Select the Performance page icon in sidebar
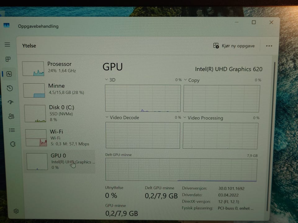The width and height of the screenshot is (298, 223). click(x=9, y=74)
